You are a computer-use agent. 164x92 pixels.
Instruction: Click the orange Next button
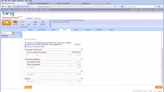point(159,87)
